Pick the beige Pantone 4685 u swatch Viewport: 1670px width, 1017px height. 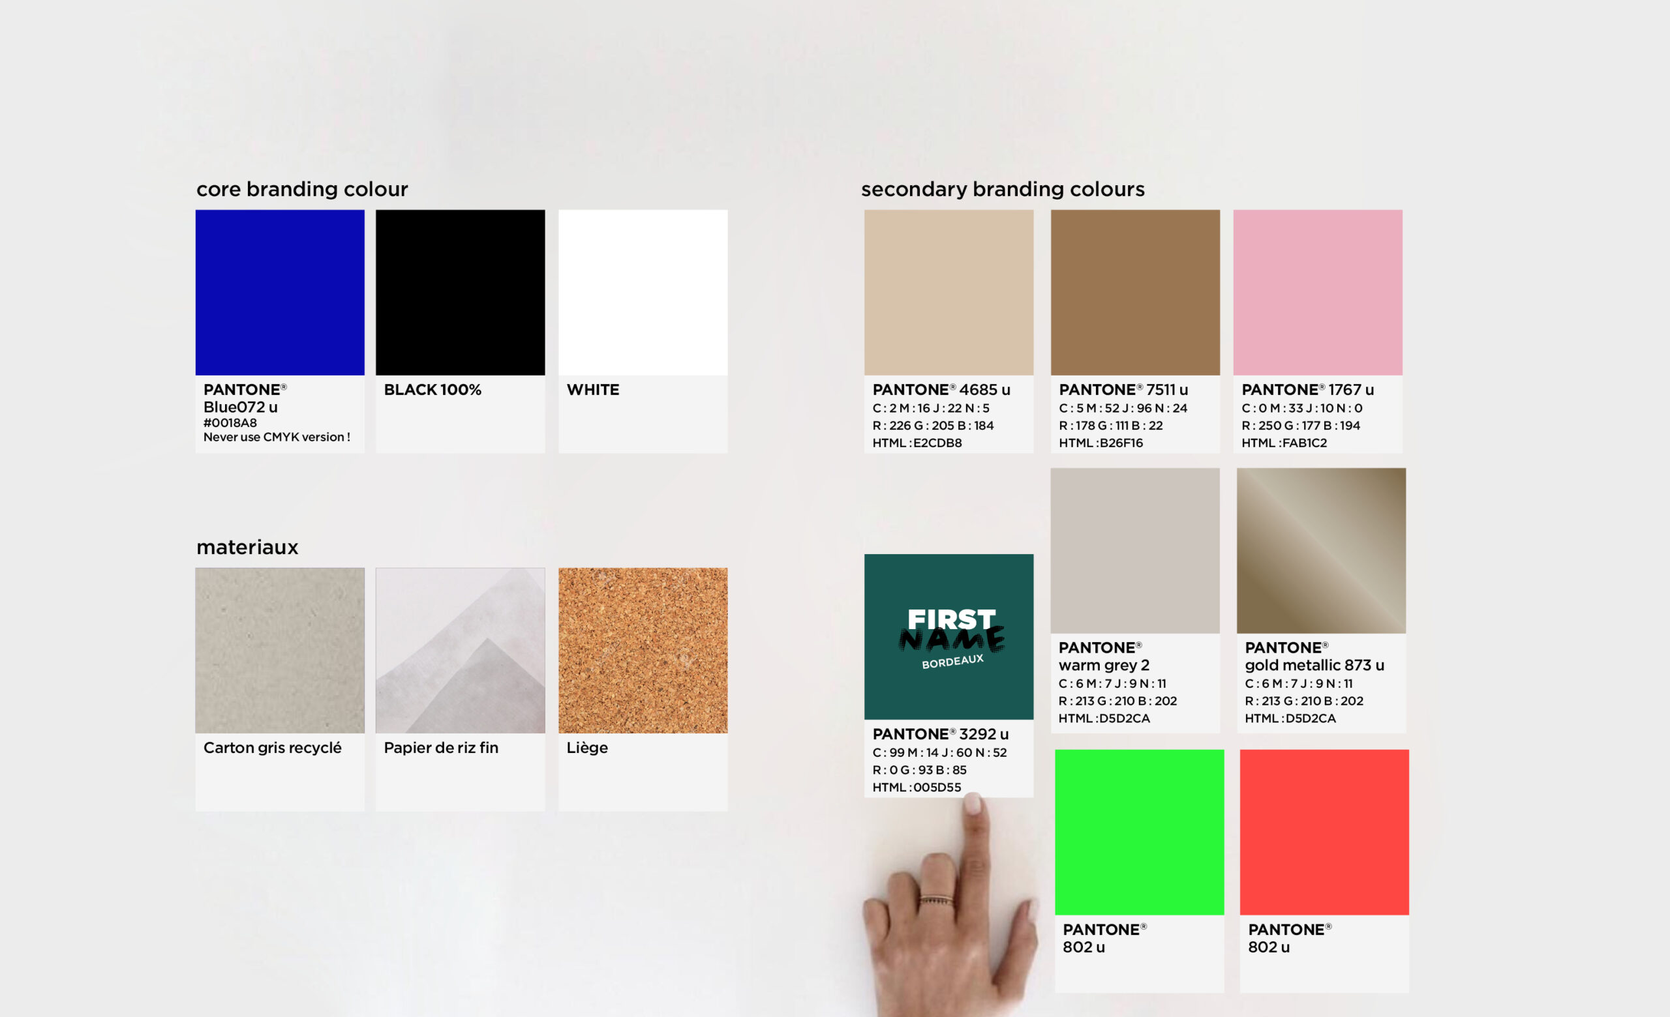[949, 292]
